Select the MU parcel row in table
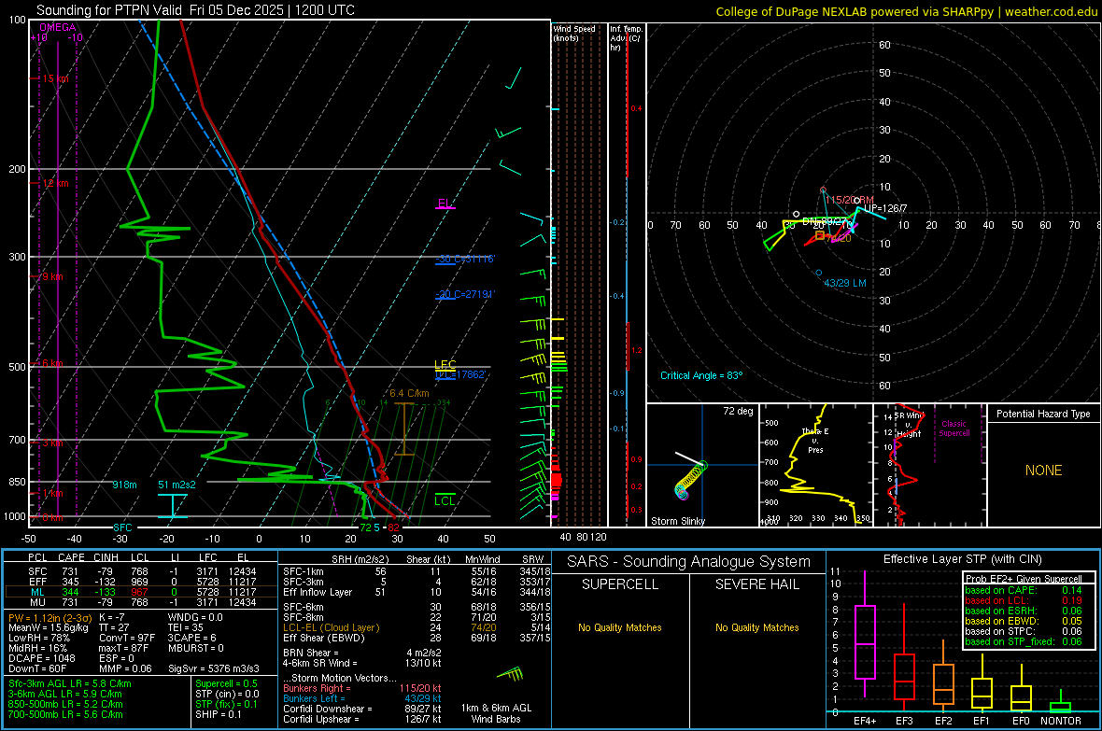The width and height of the screenshot is (1102, 731). click(141, 602)
